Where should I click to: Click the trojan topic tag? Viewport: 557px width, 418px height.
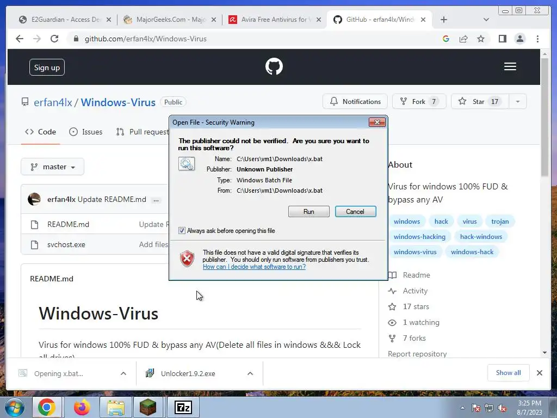(500, 222)
